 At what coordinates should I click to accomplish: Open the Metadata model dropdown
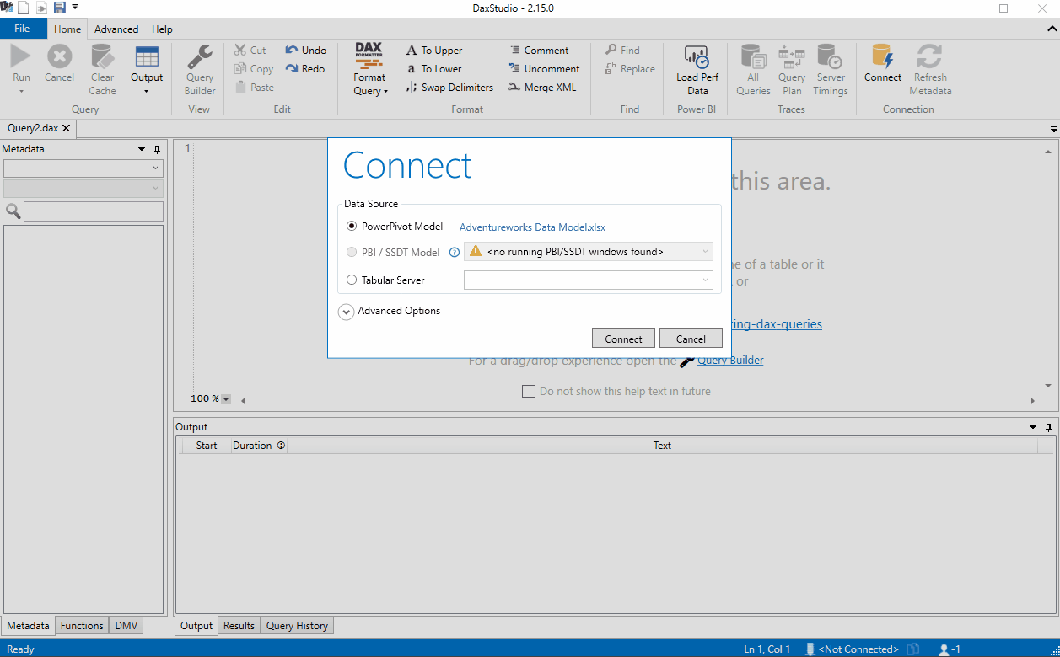coord(83,168)
